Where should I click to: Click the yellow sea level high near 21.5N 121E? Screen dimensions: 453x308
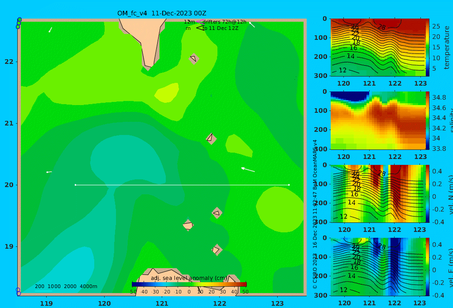point(167,93)
